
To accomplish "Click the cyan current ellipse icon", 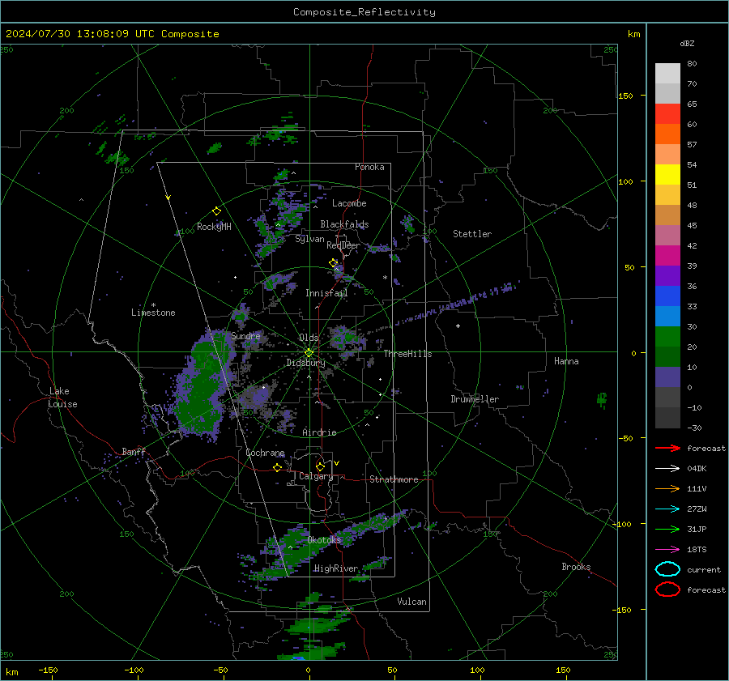I will pos(667,569).
